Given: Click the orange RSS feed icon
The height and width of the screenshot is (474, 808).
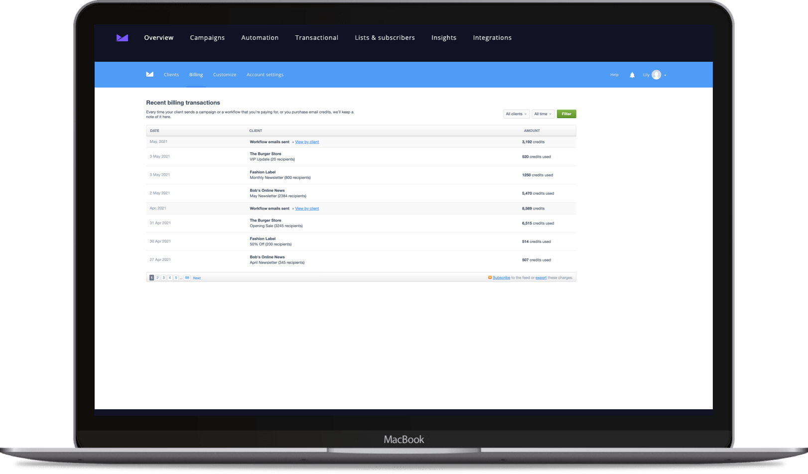Looking at the screenshot, I should 489,277.
